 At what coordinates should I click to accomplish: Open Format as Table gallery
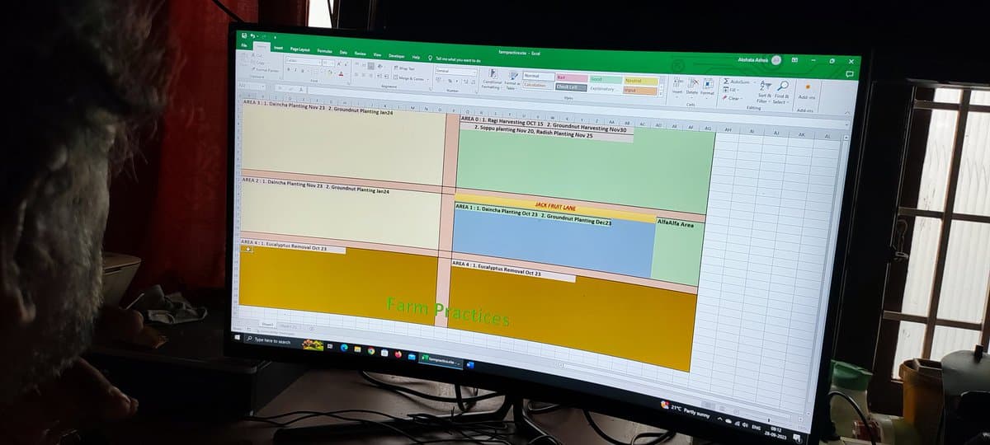(x=512, y=82)
